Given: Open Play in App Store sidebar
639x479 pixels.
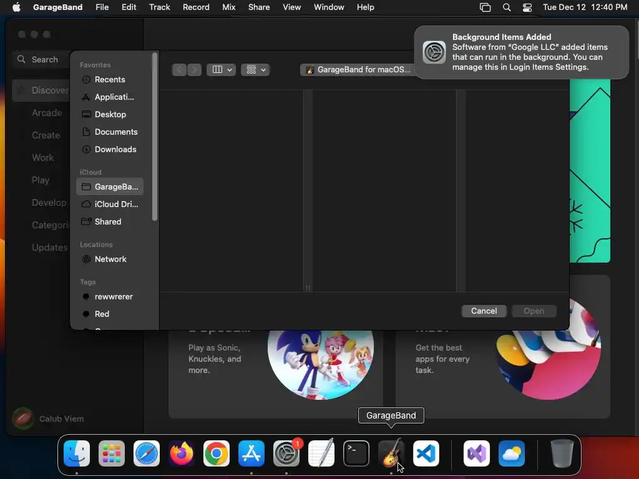Looking at the screenshot, I should [x=41, y=180].
